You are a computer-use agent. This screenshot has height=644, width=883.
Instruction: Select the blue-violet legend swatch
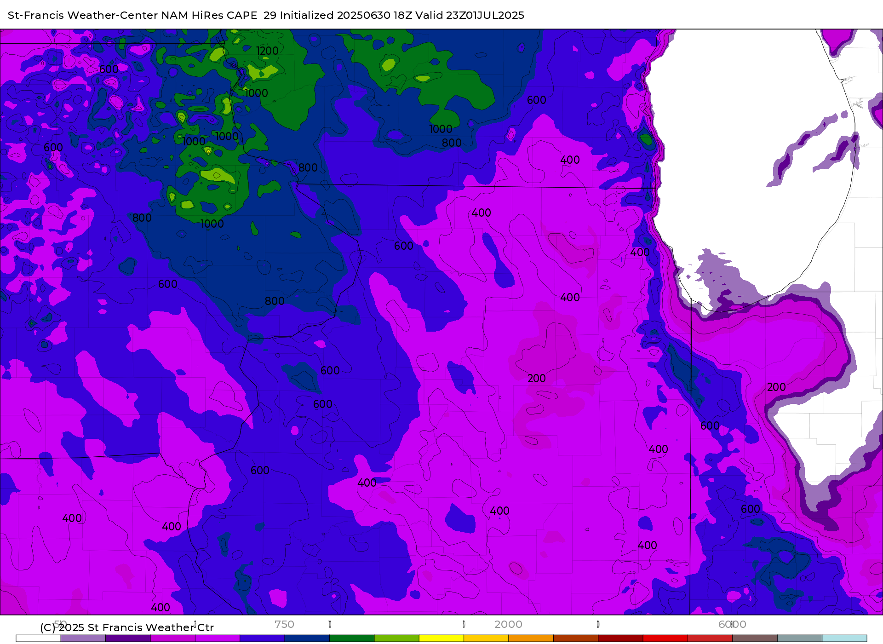262,638
